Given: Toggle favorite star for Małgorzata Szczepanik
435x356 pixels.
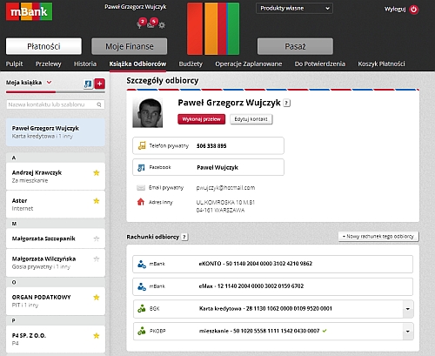Looking at the screenshot, I should 97,238.
